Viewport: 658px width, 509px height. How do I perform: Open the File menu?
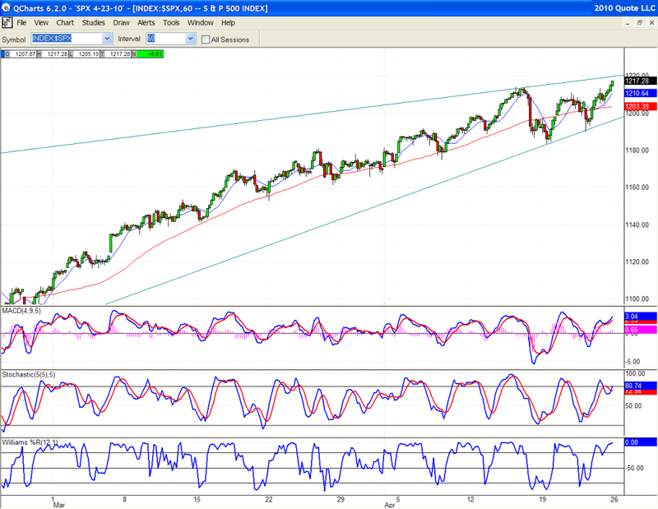click(21, 22)
